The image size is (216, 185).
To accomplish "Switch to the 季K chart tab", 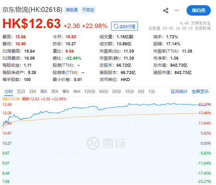I will pos(66,92).
